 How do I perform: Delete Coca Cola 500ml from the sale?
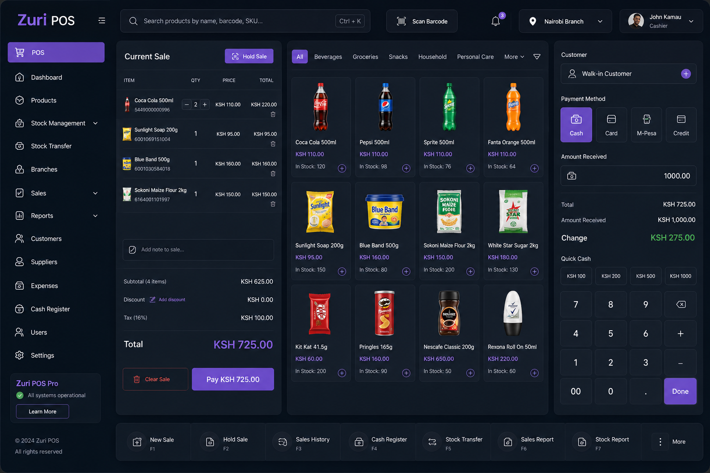click(273, 114)
